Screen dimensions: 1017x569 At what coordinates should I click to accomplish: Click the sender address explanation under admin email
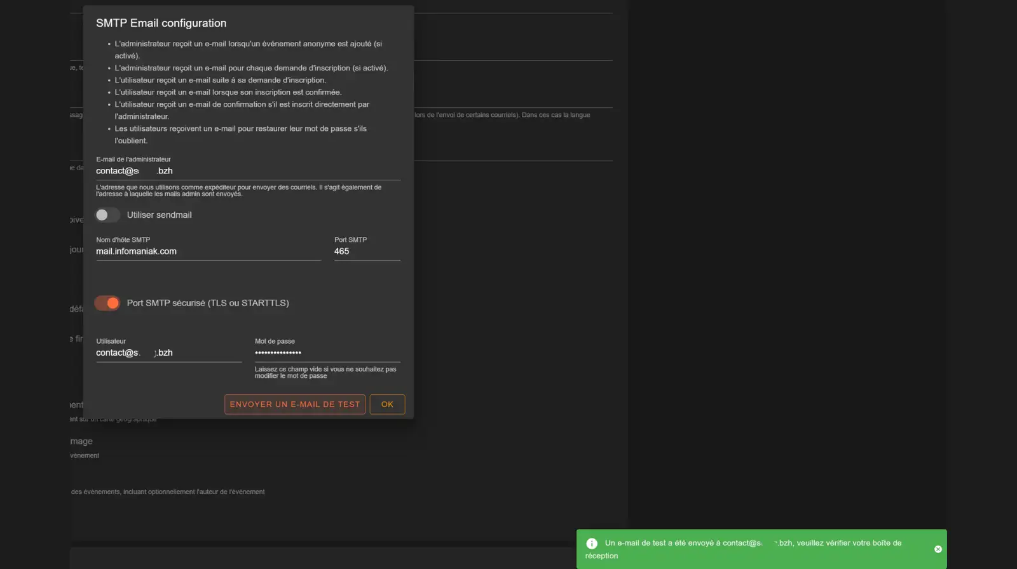click(x=239, y=191)
